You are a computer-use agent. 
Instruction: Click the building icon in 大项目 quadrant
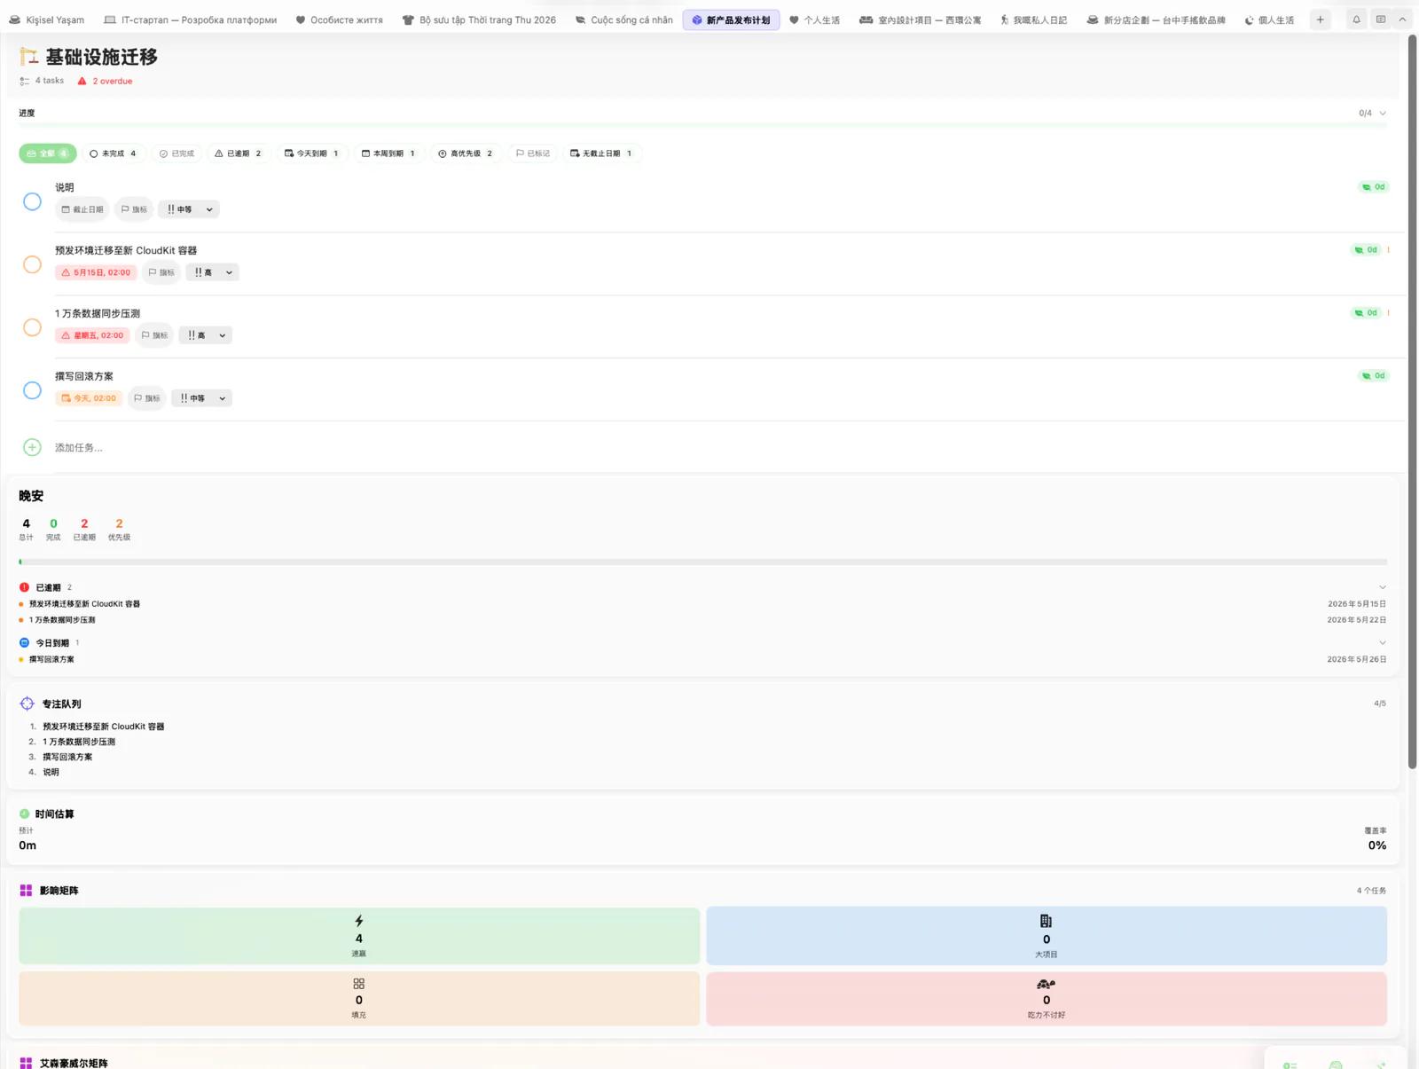click(1046, 921)
